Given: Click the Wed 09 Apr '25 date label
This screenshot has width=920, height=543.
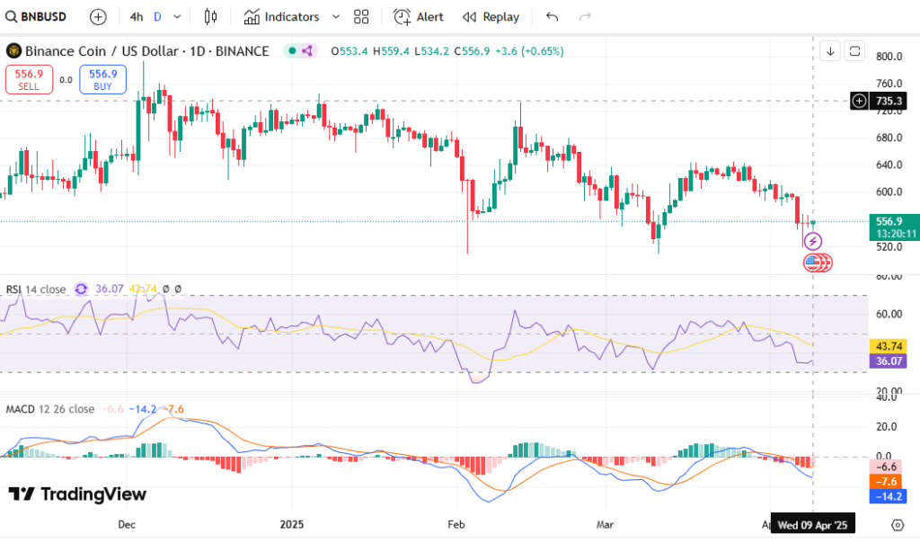Looking at the screenshot, I should point(812,525).
